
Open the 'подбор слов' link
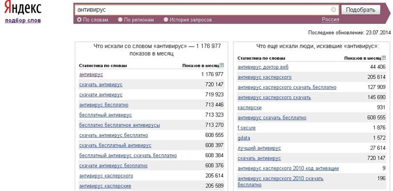tap(23, 21)
